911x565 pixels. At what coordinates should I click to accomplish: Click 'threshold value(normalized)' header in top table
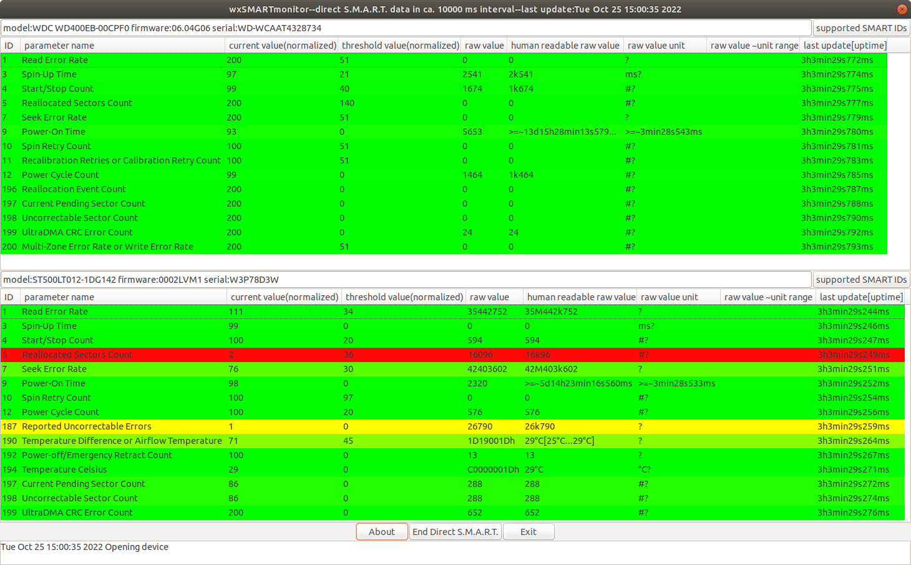pos(399,46)
